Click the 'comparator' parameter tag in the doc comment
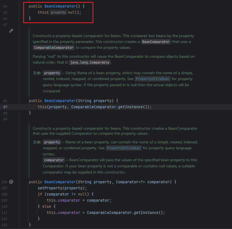 (54, 160)
